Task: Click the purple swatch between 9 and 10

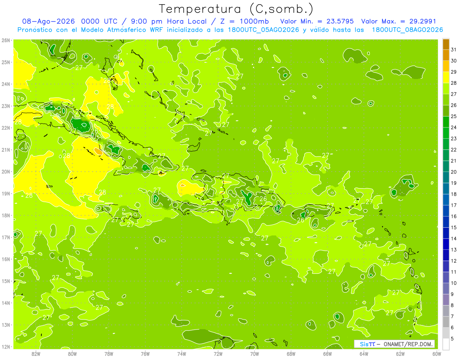Action: click(x=446, y=289)
